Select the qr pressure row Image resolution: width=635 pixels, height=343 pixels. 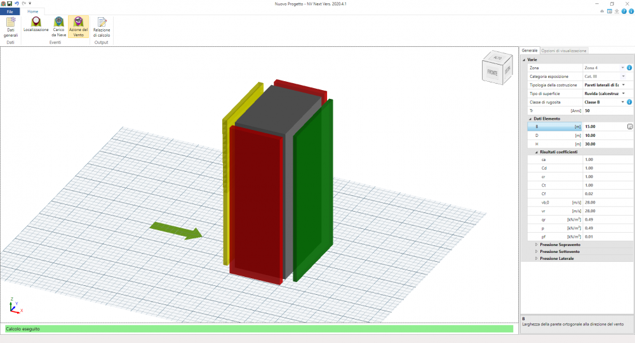(x=580, y=219)
